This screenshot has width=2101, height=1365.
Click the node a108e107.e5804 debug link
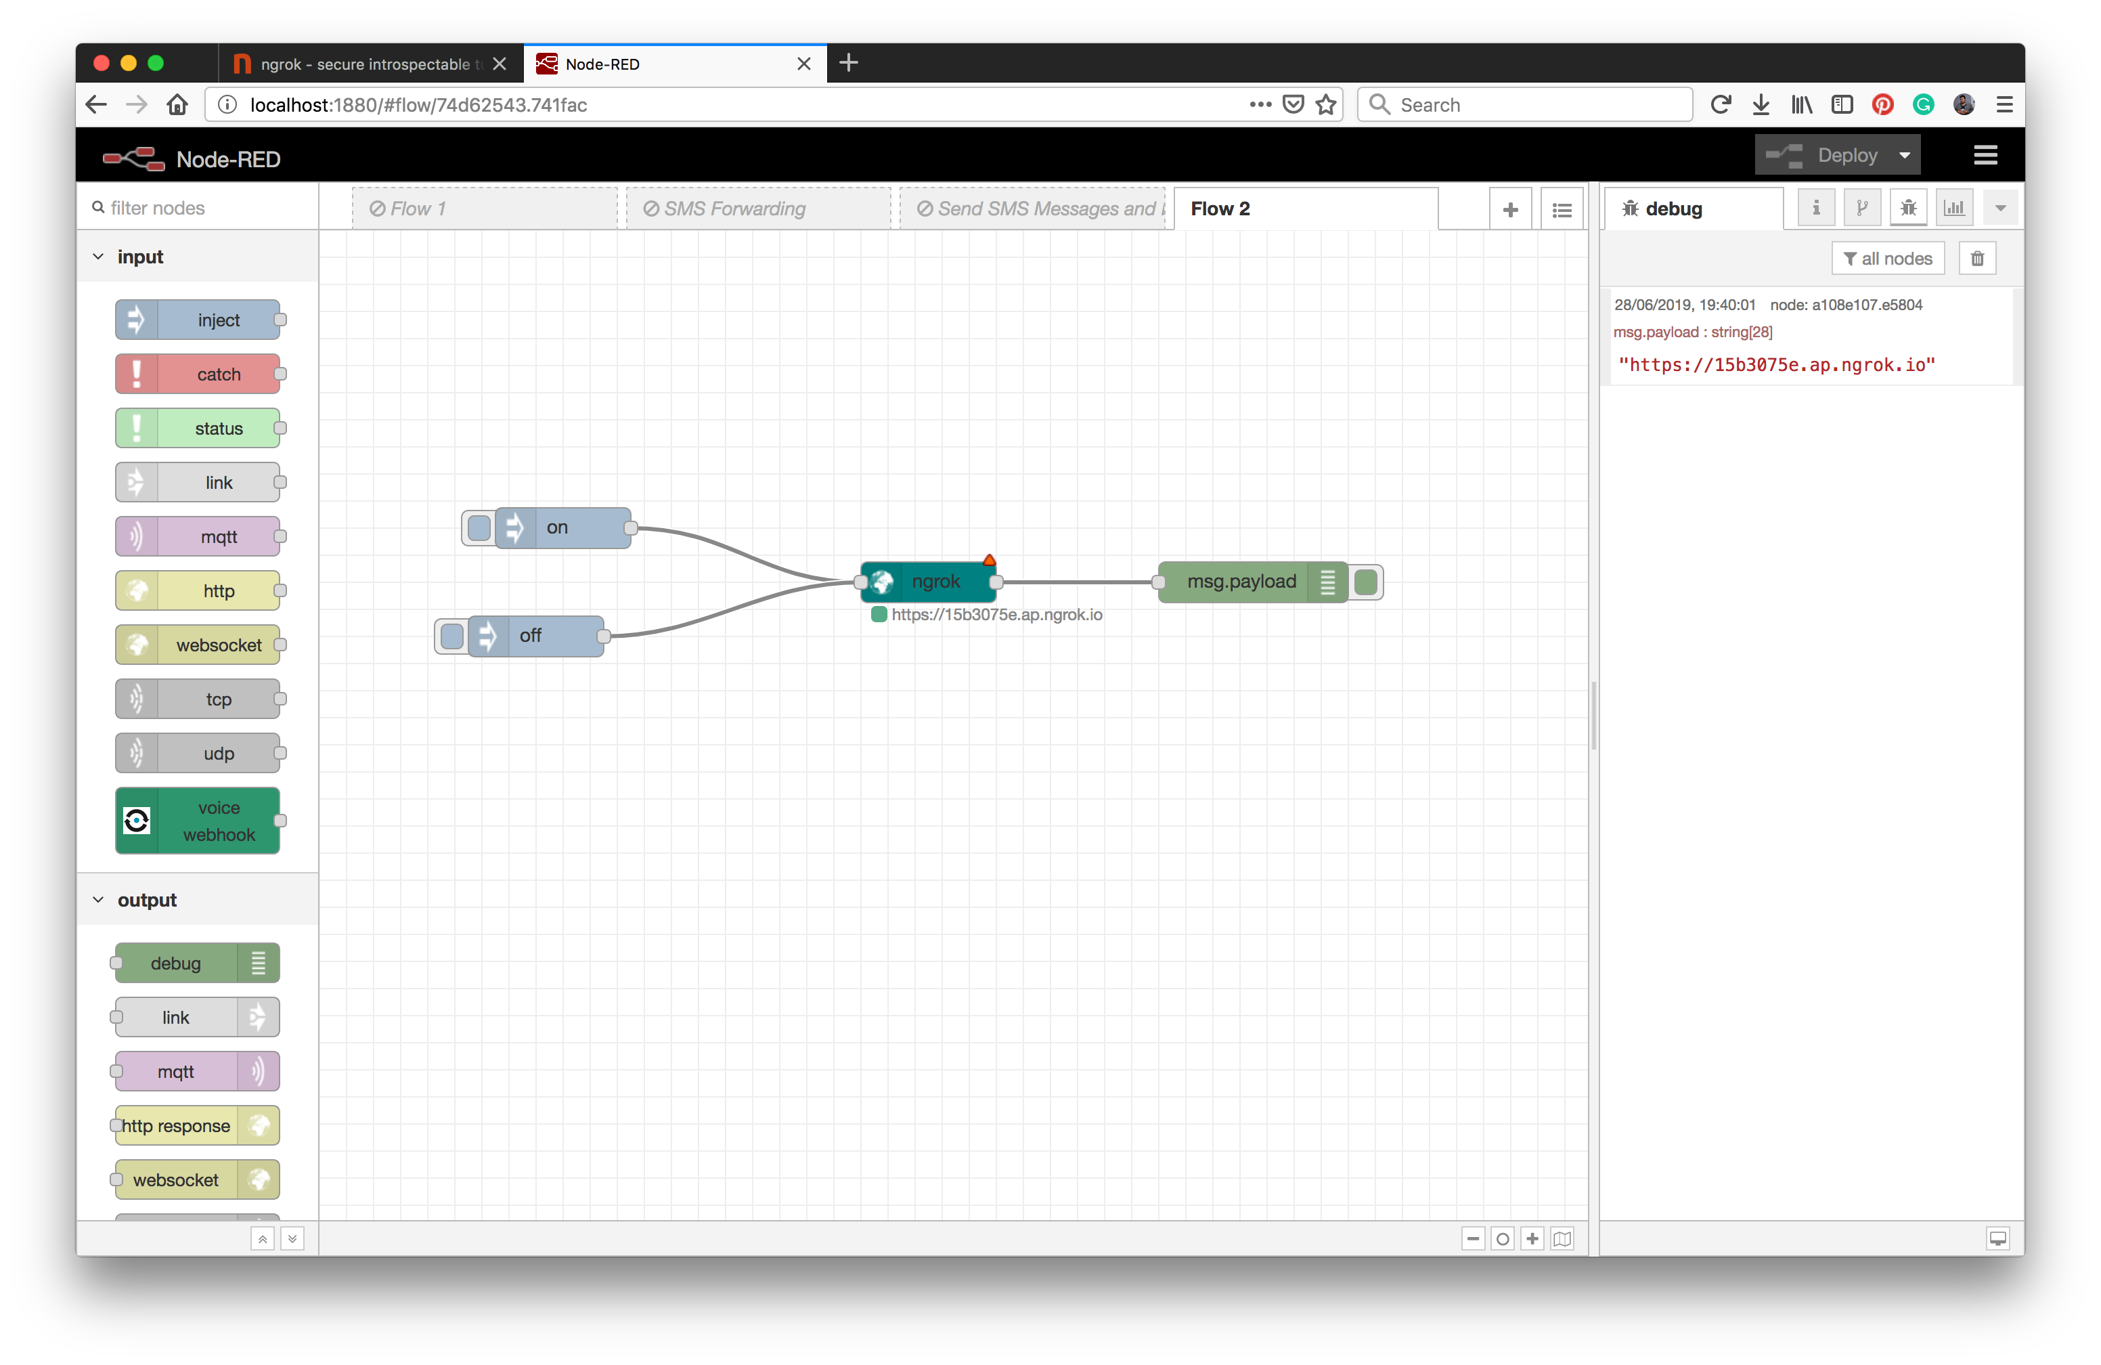click(1846, 305)
